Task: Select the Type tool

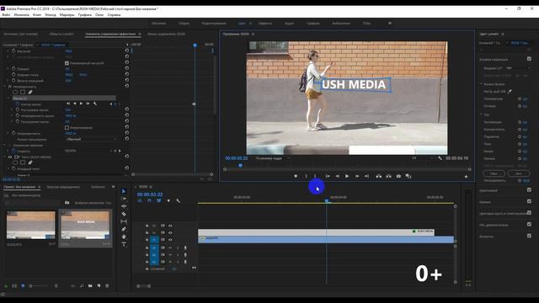Action: point(124,244)
